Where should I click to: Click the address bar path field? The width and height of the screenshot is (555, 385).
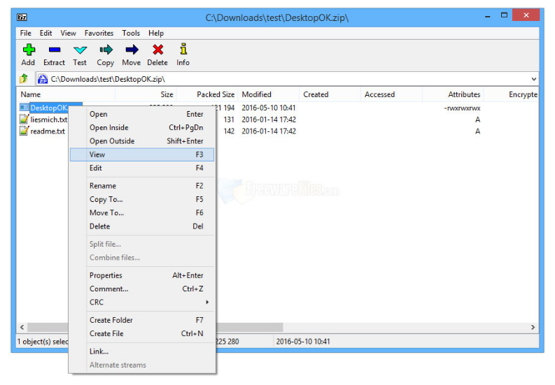click(286, 79)
